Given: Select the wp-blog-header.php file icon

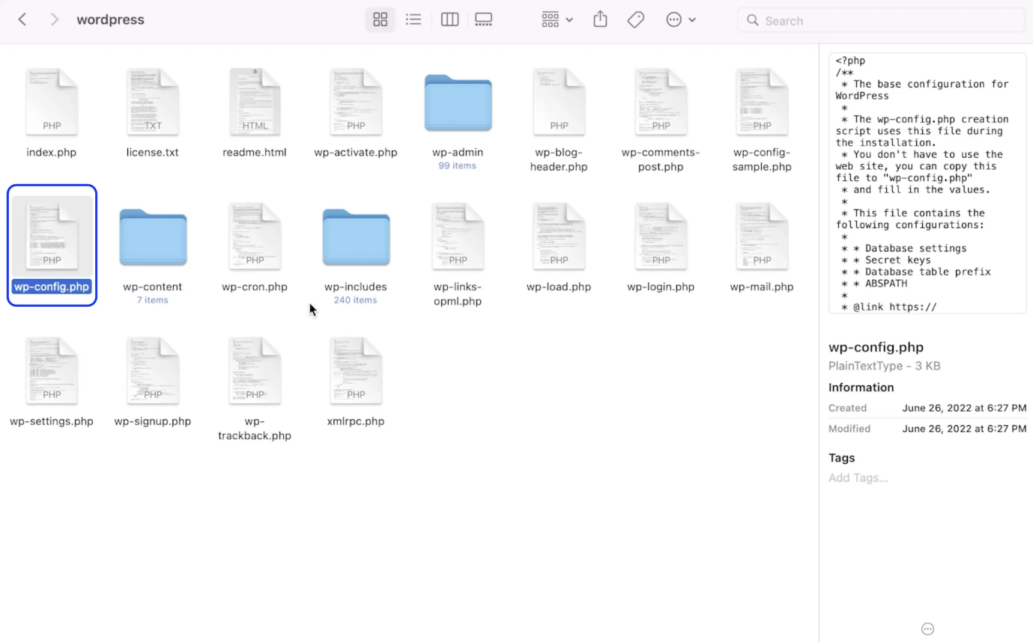Looking at the screenshot, I should coord(559,102).
